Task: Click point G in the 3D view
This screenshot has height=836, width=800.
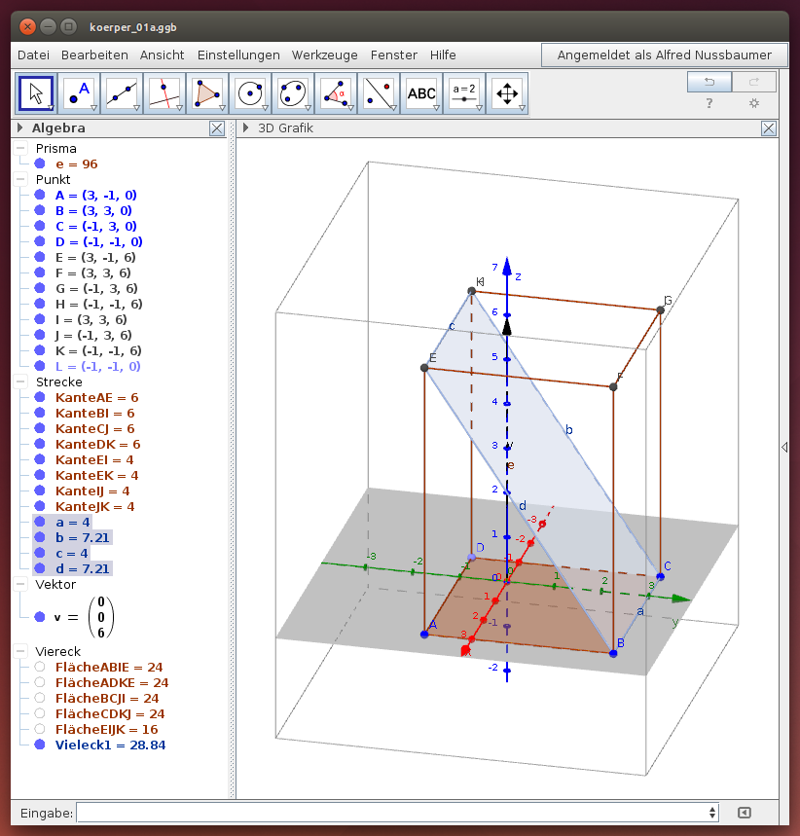Action: click(660, 309)
